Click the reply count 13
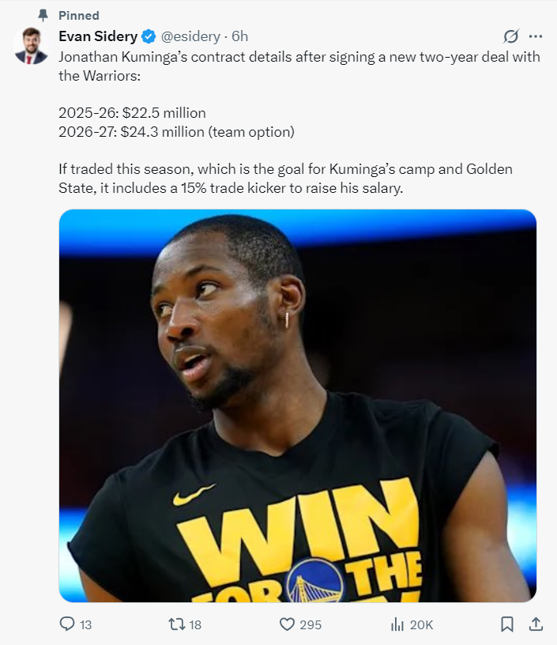The height and width of the screenshot is (645, 557). tap(85, 624)
